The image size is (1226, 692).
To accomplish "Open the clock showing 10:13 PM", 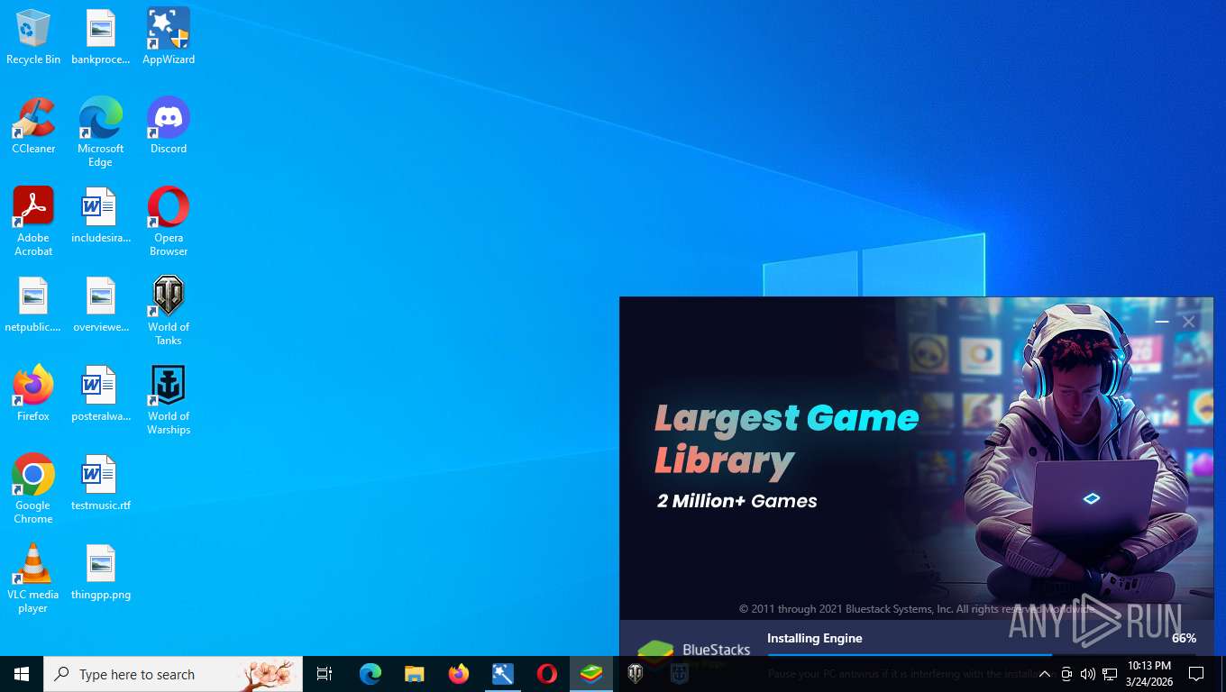I will (1149, 674).
